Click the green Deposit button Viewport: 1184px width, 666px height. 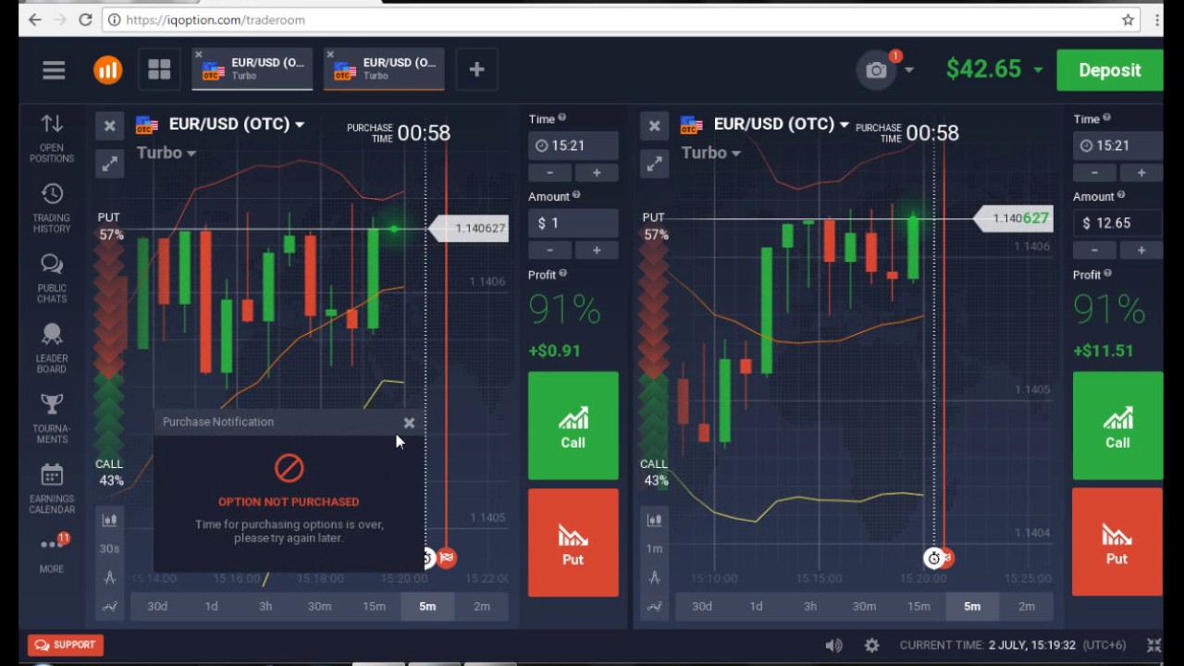point(1109,70)
